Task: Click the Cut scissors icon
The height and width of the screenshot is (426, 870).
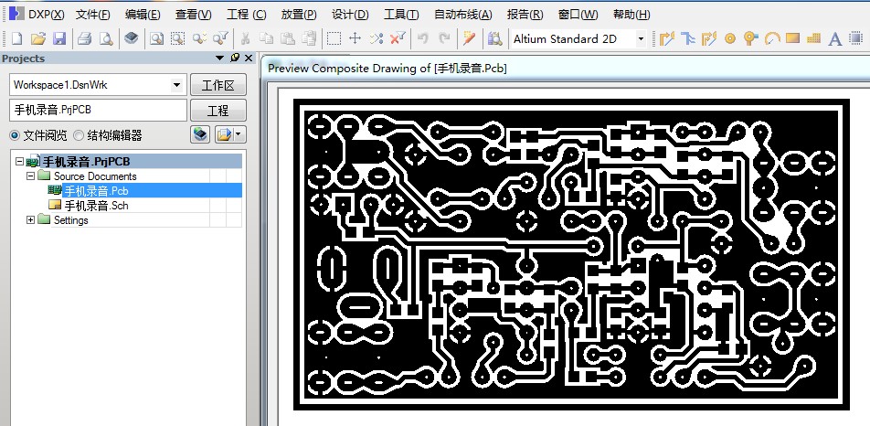Action: tap(245, 38)
